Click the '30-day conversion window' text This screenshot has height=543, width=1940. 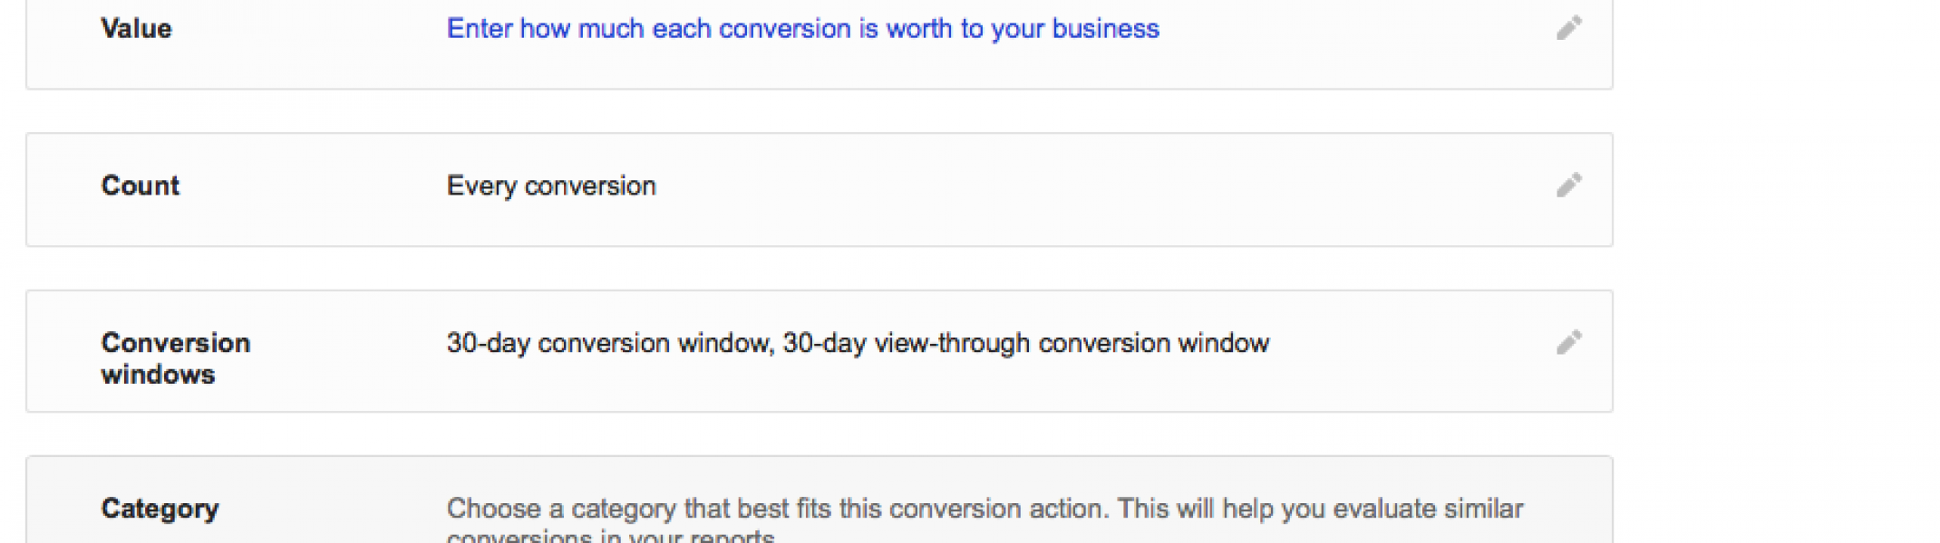point(608,343)
